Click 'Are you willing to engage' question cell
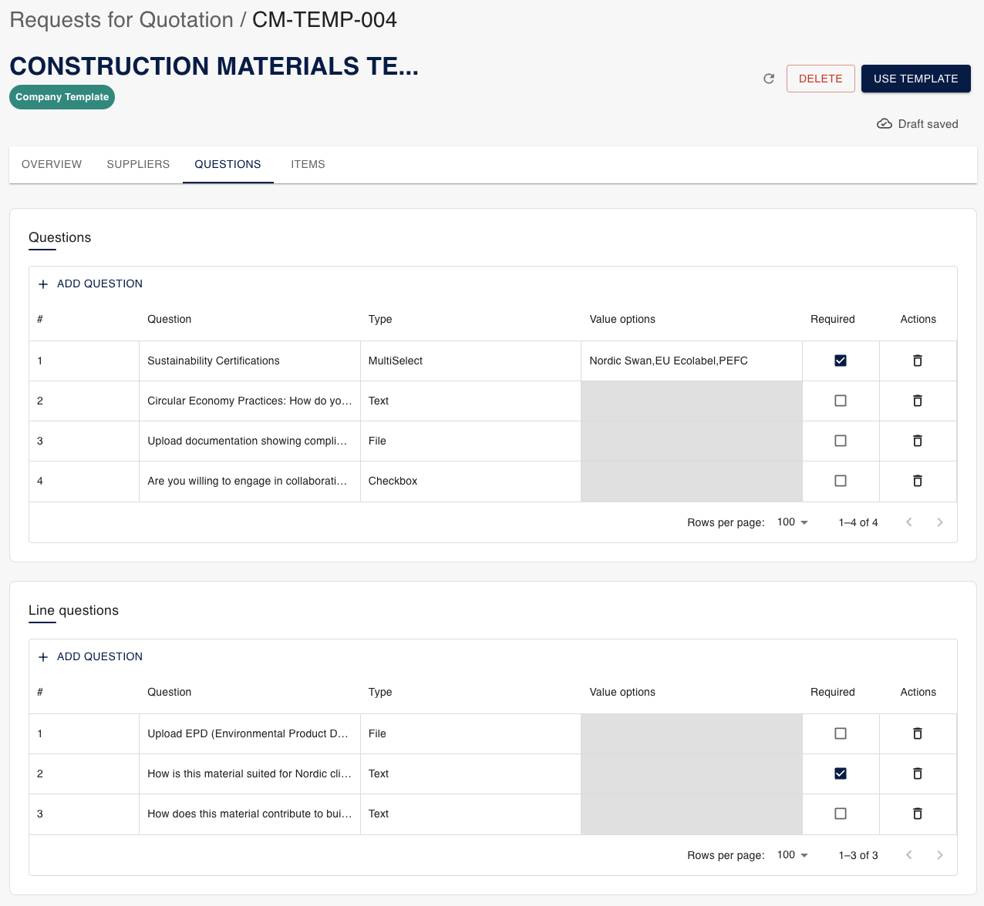The height and width of the screenshot is (906, 984). click(250, 481)
